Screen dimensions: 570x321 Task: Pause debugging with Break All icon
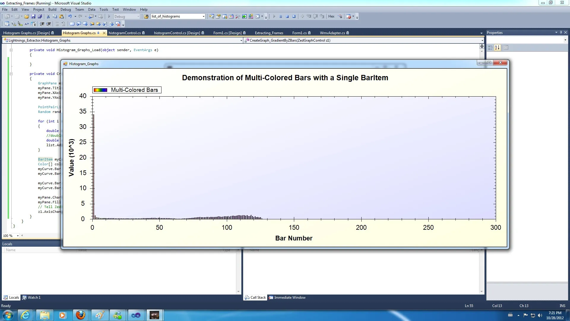(281, 17)
